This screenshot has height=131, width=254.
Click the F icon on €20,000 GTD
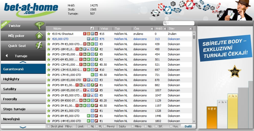tap(89, 39)
